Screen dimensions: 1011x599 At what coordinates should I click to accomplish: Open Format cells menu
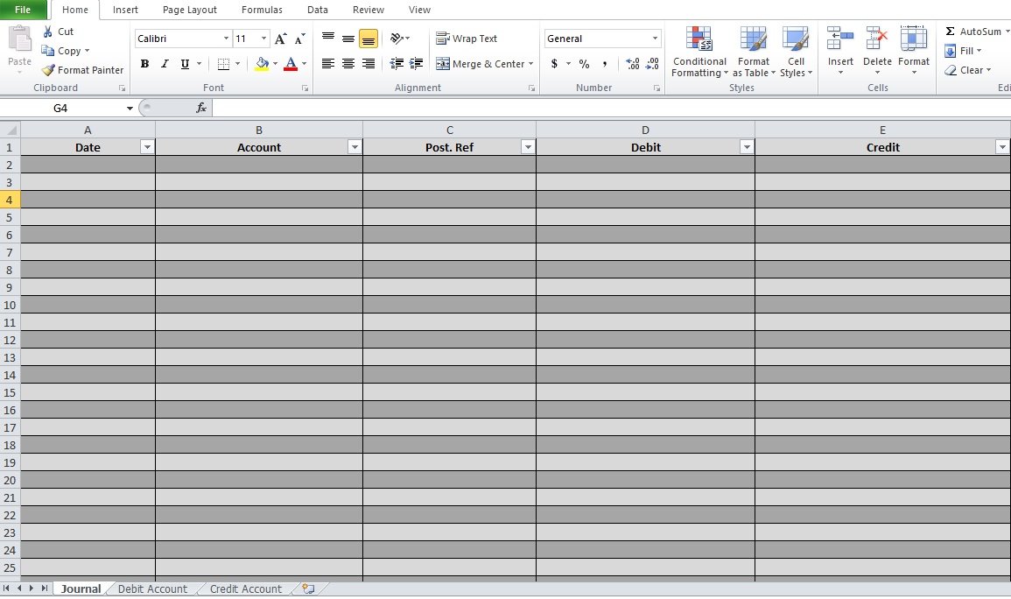click(x=914, y=50)
